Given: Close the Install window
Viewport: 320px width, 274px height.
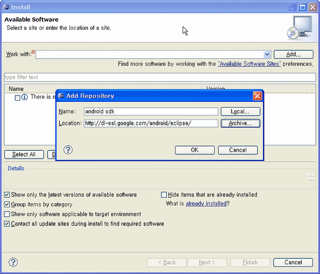Looking at the screenshot, I should point(312,8).
